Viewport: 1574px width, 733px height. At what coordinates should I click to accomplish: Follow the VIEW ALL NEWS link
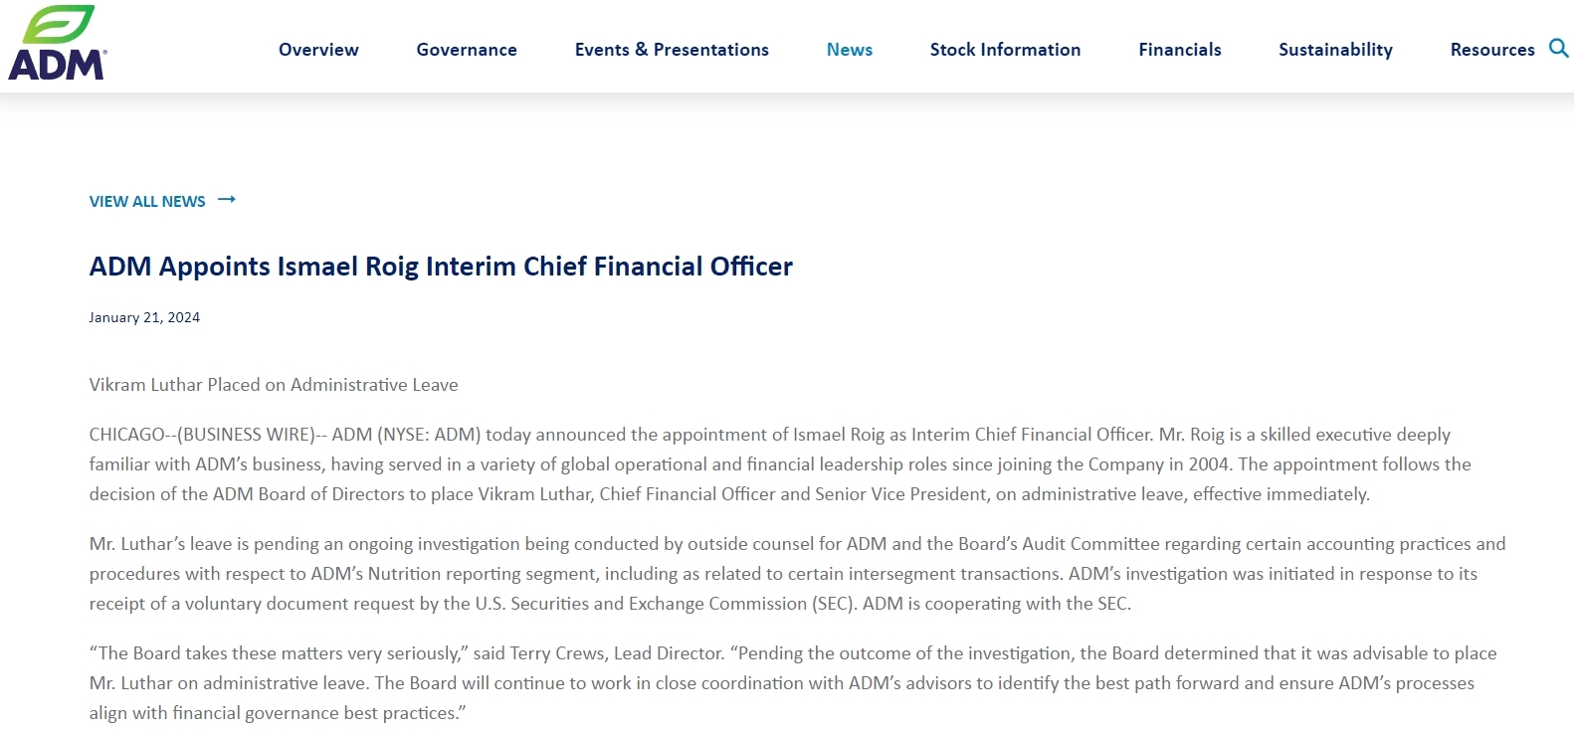tap(147, 201)
